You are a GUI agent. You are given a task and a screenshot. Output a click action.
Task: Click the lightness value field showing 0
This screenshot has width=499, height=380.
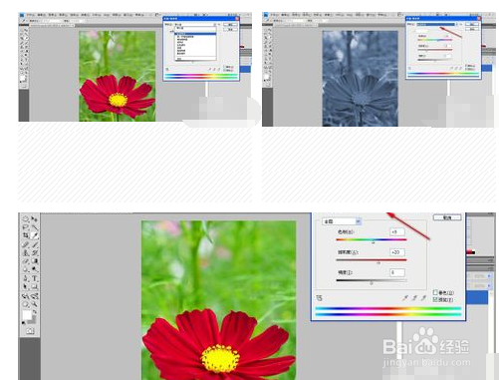click(397, 272)
